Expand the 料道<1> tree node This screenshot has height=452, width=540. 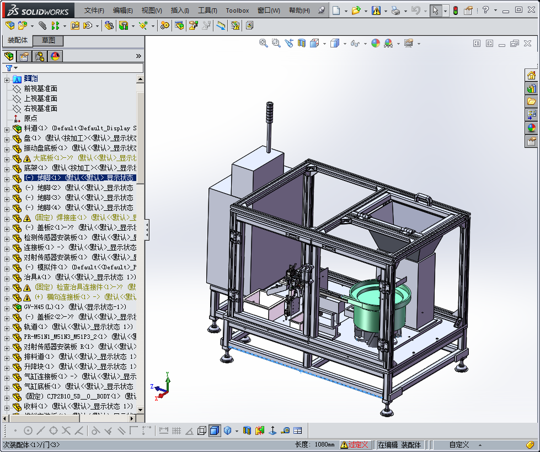point(7,129)
